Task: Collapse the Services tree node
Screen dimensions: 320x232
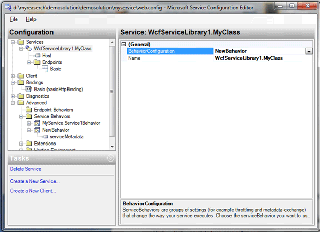Action: 13,42
